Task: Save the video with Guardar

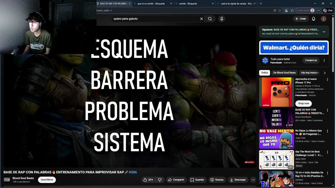Action: point(197,180)
